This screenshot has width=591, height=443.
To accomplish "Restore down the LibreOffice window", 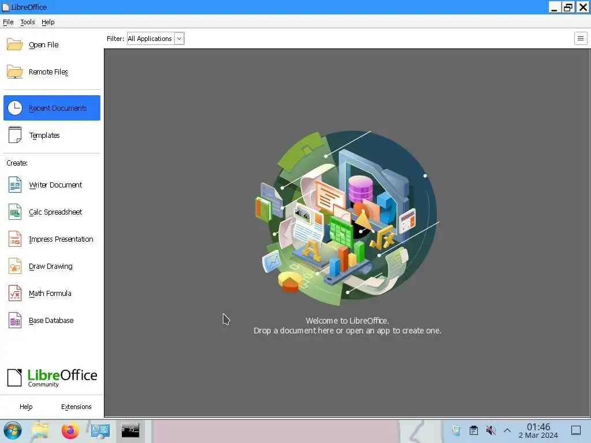I will coord(568,7).
